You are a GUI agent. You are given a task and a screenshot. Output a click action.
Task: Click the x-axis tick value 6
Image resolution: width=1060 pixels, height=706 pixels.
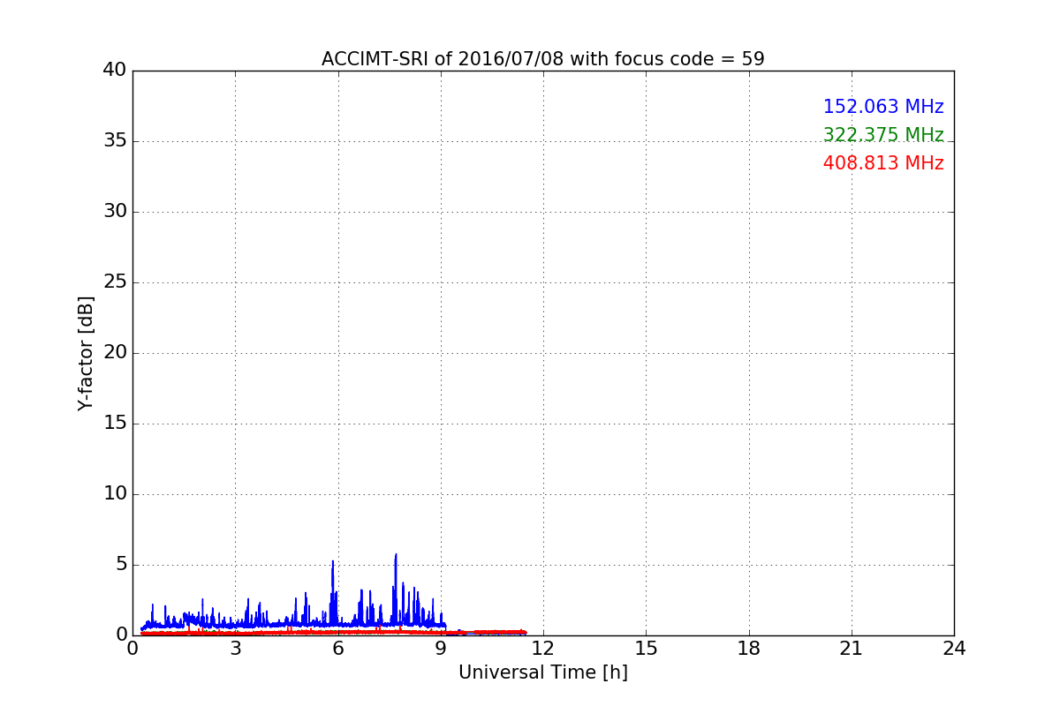point(338,649)
